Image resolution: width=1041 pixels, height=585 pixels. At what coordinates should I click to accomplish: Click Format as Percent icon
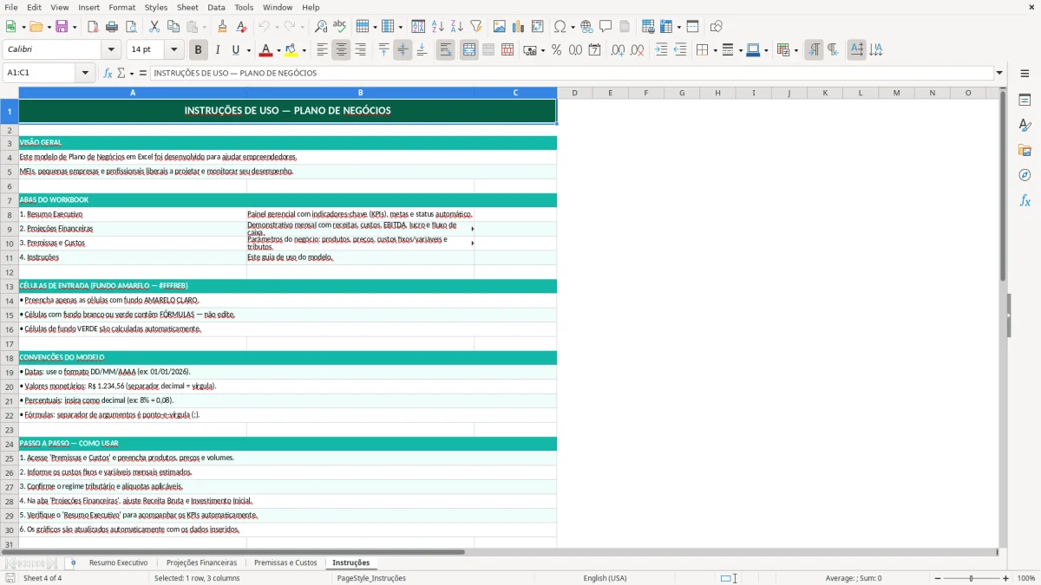[556, 50]
